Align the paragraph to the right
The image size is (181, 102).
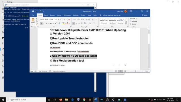click(79, 23)
